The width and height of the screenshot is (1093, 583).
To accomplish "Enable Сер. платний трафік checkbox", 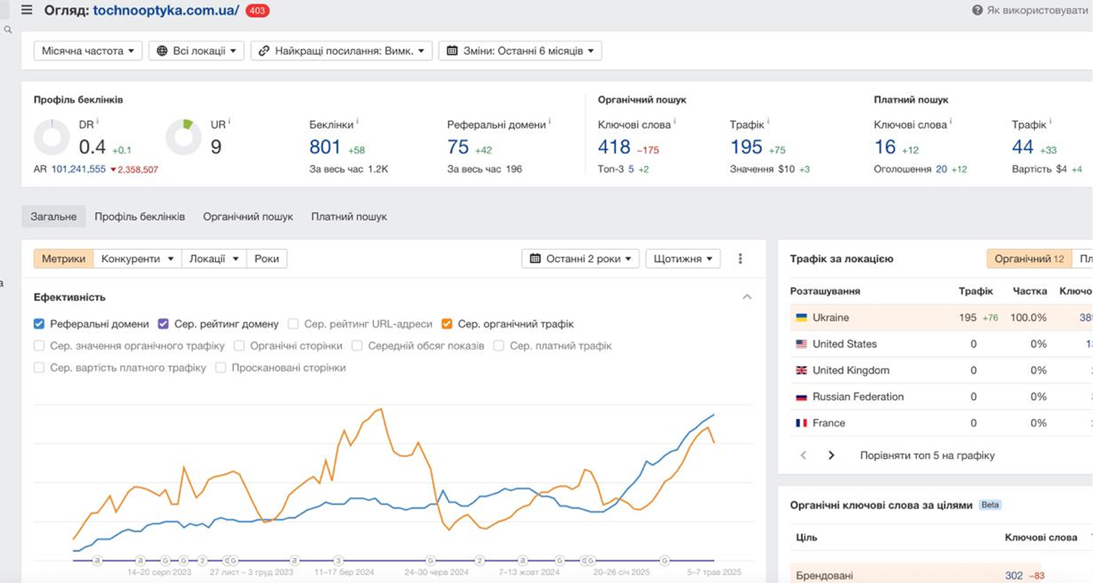I will point(499,346).
